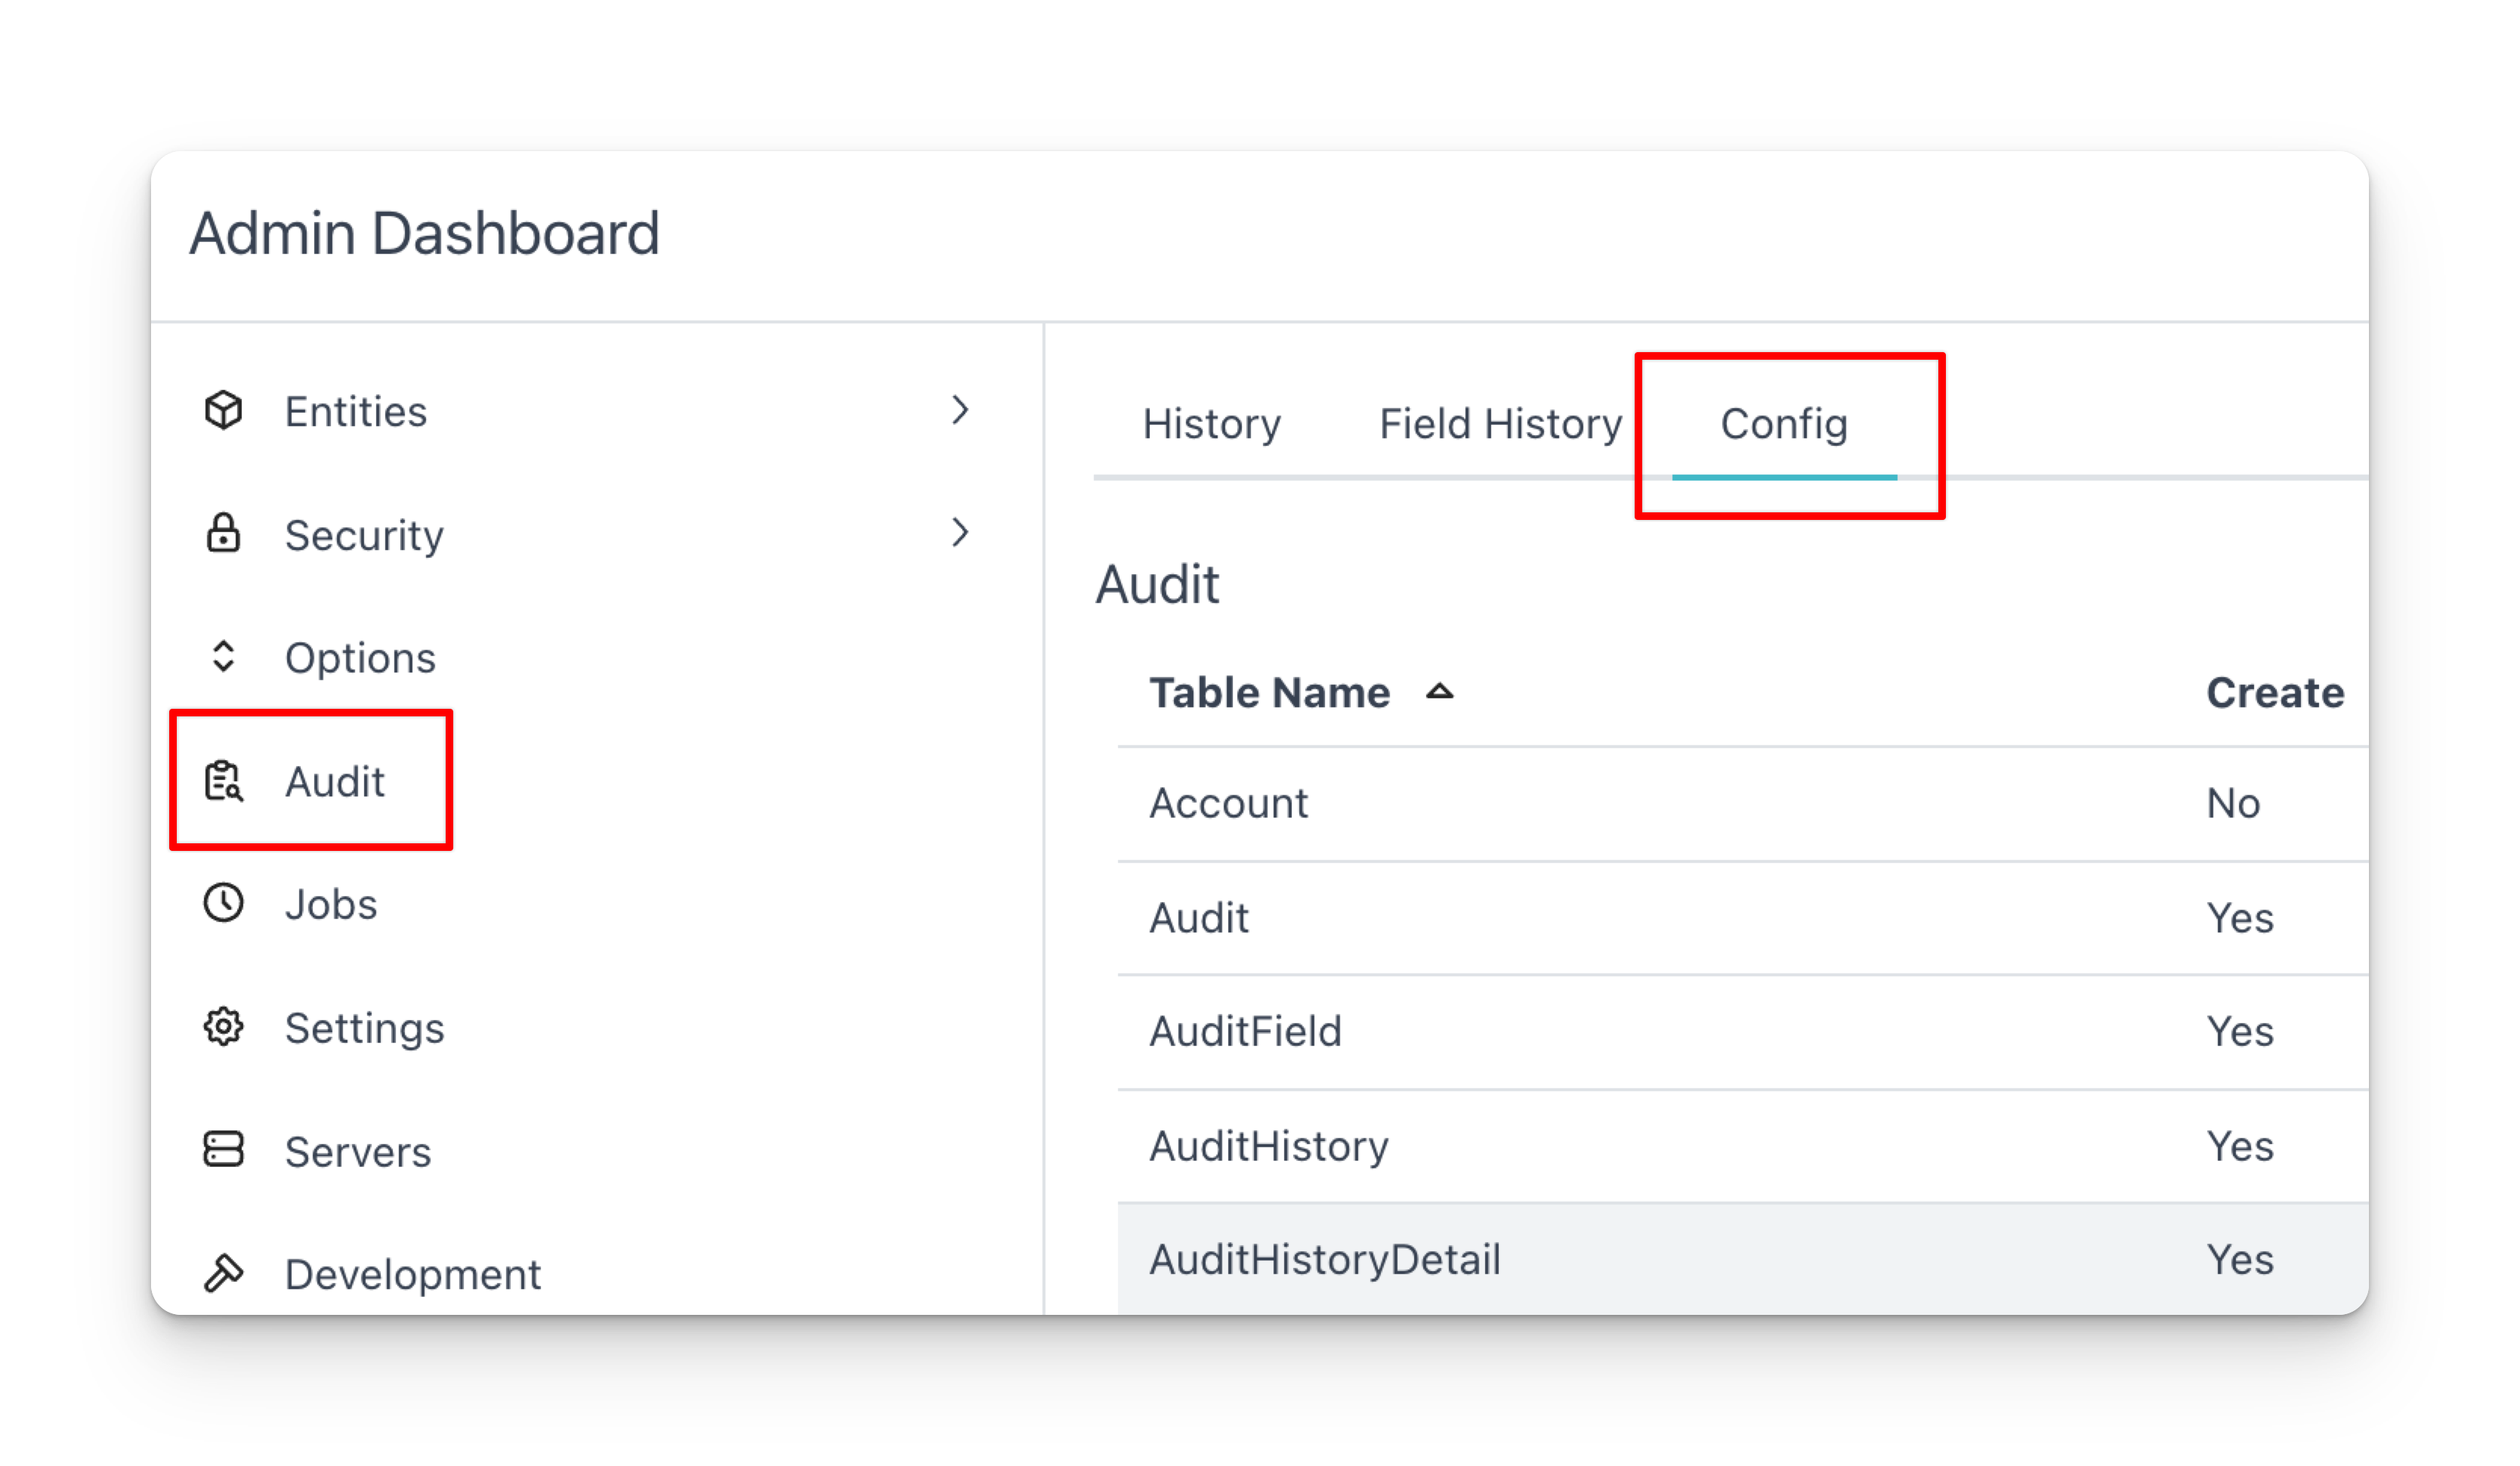Viewport: 2520px width, 1466px height.
Task: Select the Config tab
Action: 1784,424
